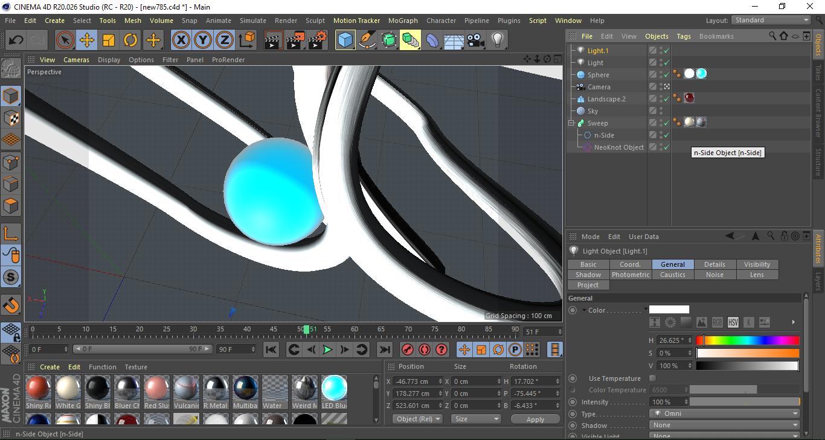Open viewport Cameras menu

coord(76,60)
